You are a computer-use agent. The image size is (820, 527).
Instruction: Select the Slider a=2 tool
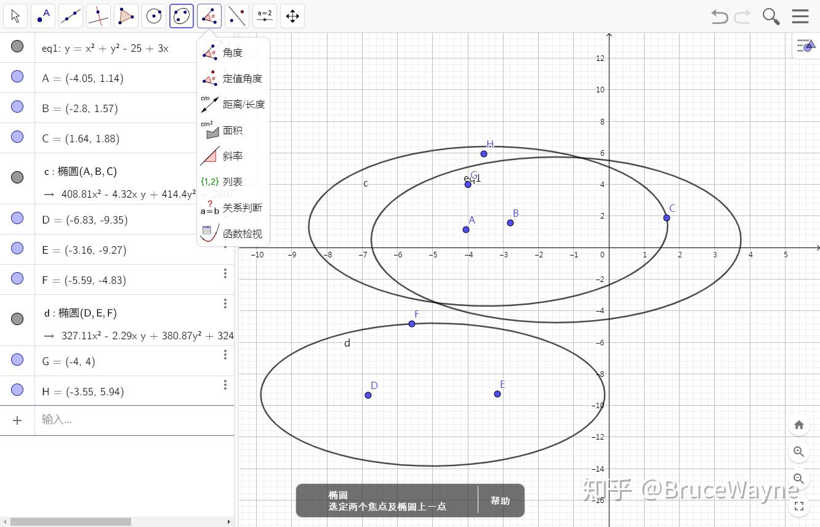tap(265, 16)
